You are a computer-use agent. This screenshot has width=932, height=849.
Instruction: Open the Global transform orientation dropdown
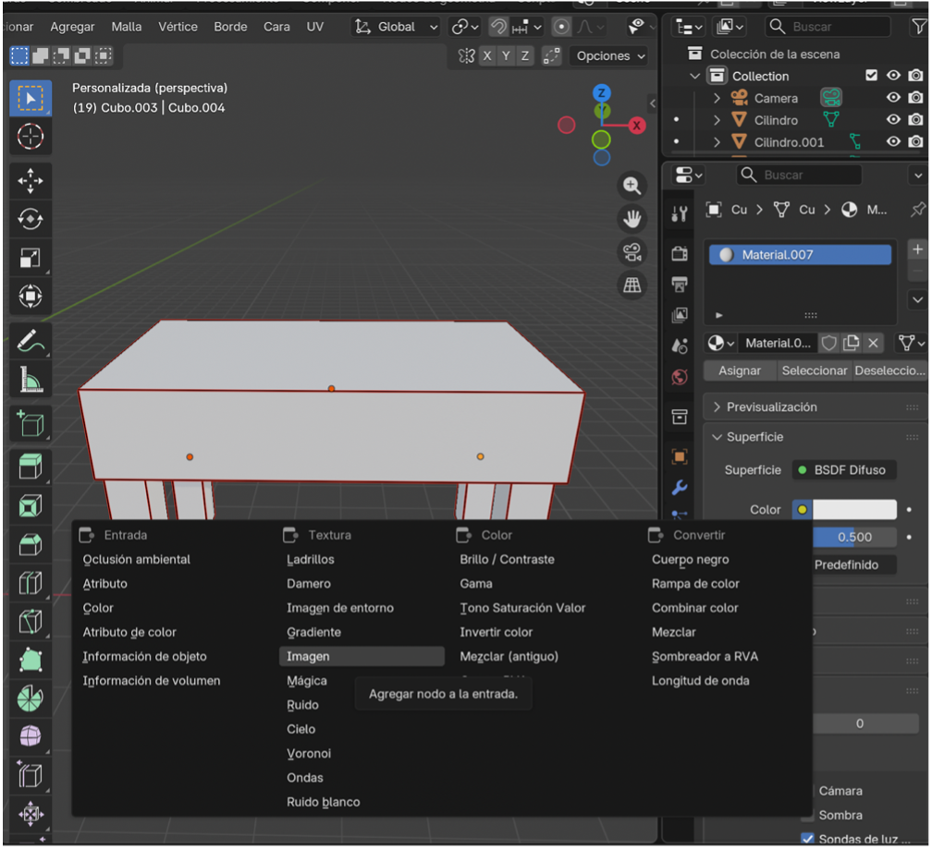[x=396, y=26]
